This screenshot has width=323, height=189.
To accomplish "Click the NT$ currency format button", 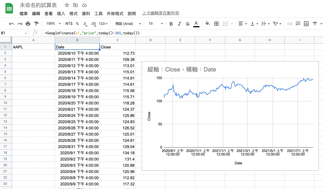I will [x=69, y=24].
